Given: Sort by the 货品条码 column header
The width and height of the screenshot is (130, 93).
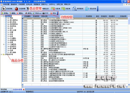Looking at the screenshot, I should click(x=122, y=16).
